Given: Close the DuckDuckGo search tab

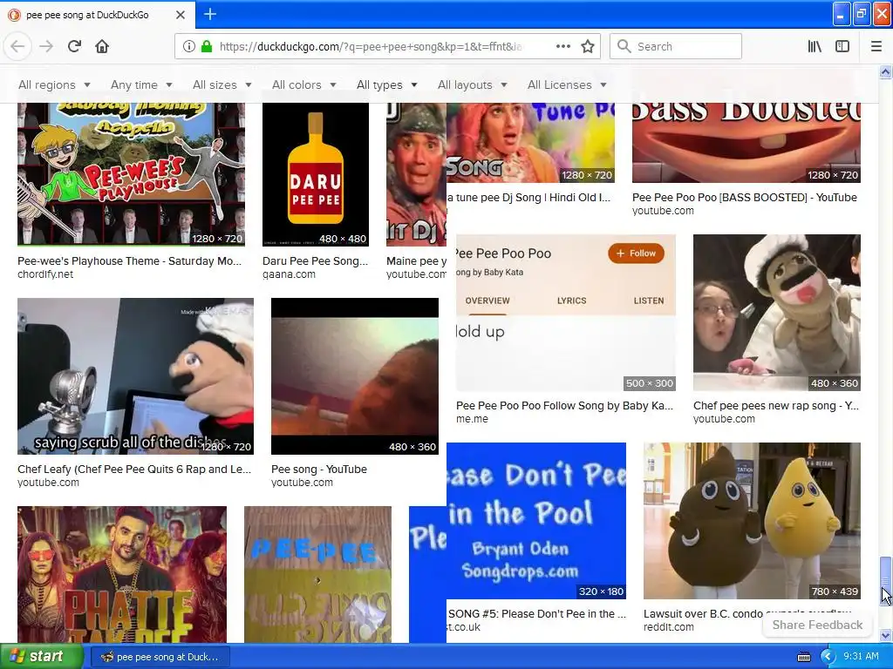Looking at the screenshot, I should click(x=180, y=15).
